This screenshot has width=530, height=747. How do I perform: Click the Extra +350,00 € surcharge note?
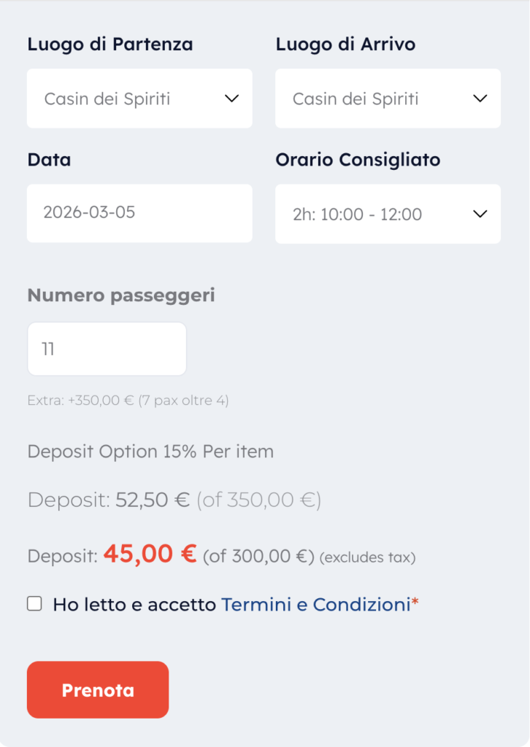point(128,400)
